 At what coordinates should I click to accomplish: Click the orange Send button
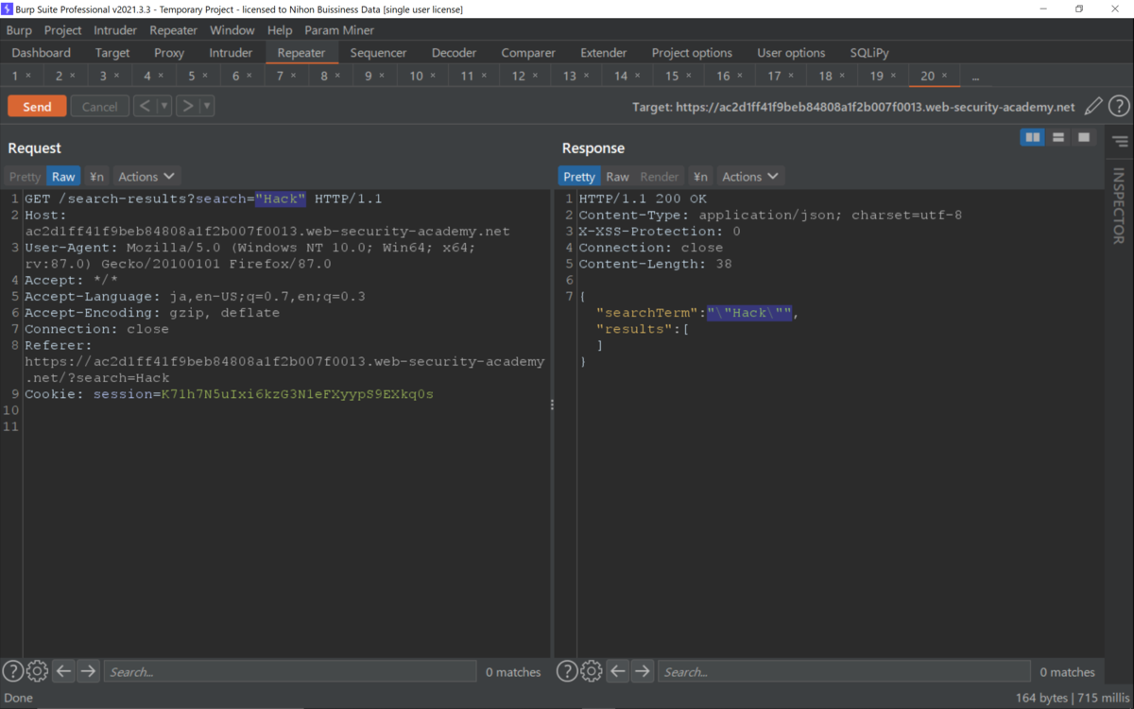click(37, 106)
